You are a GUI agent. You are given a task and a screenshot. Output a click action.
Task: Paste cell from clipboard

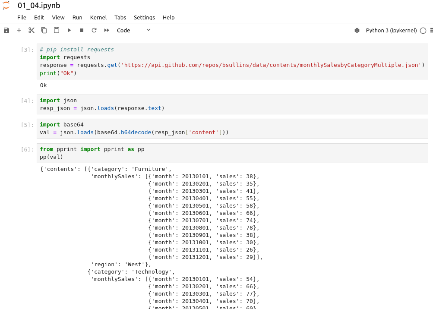(57, 30)
